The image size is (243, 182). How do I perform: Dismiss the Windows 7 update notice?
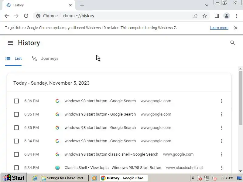(236, 28)
